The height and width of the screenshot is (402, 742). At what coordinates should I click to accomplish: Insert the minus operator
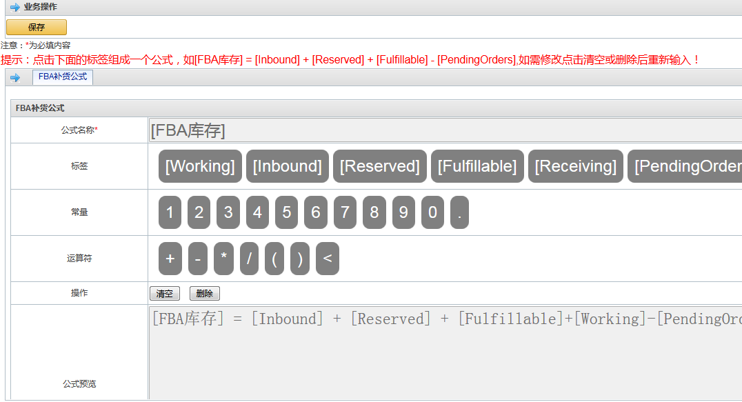(198, 259)
